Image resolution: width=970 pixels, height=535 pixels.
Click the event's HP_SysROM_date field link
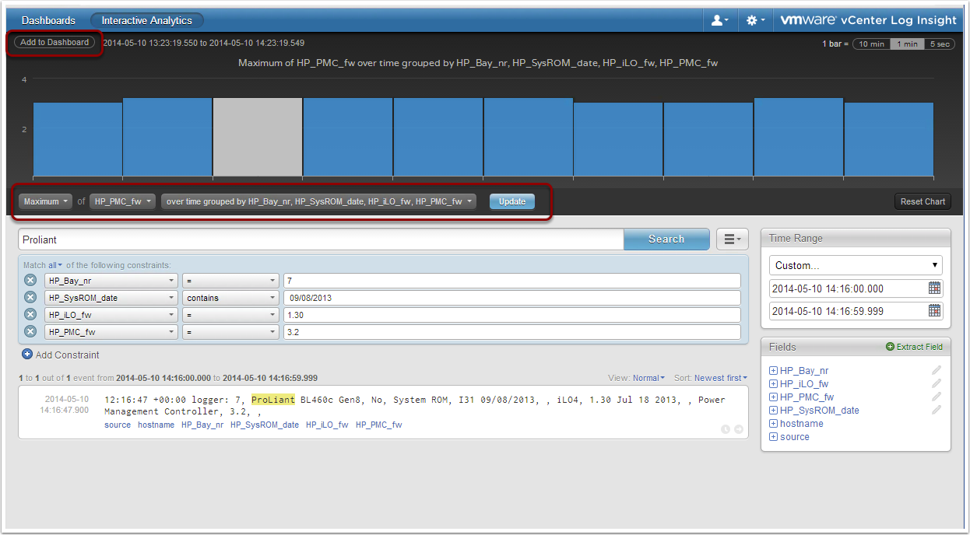(x=265, y=425)
